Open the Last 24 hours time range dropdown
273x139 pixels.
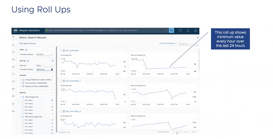[168, 43]
